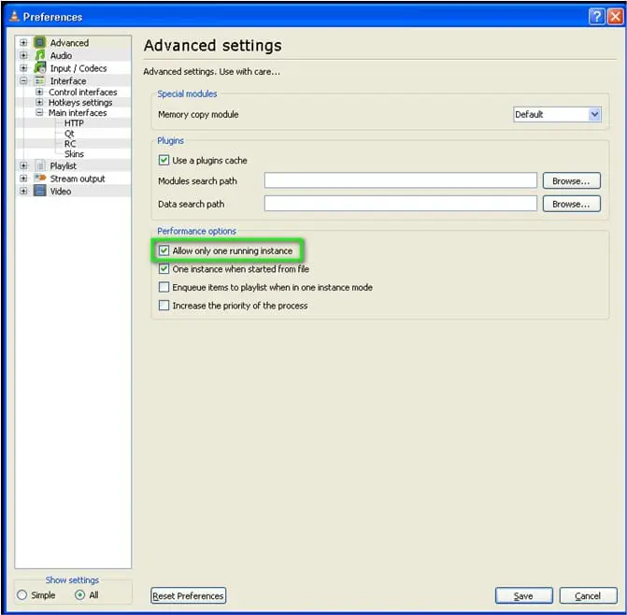Expand the Hotkeys settings tree node
This screenshot has width=627, height=615.
pyautogui.click(x=39, y=103)
